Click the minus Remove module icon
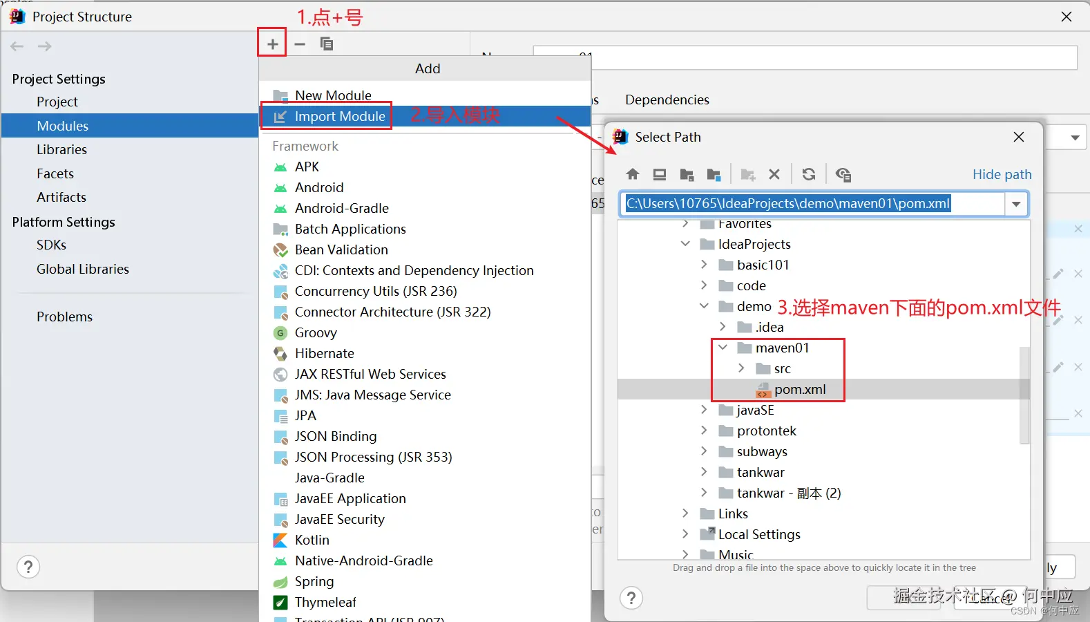This screenshot has width=1090, height=622. click(300, 44)
